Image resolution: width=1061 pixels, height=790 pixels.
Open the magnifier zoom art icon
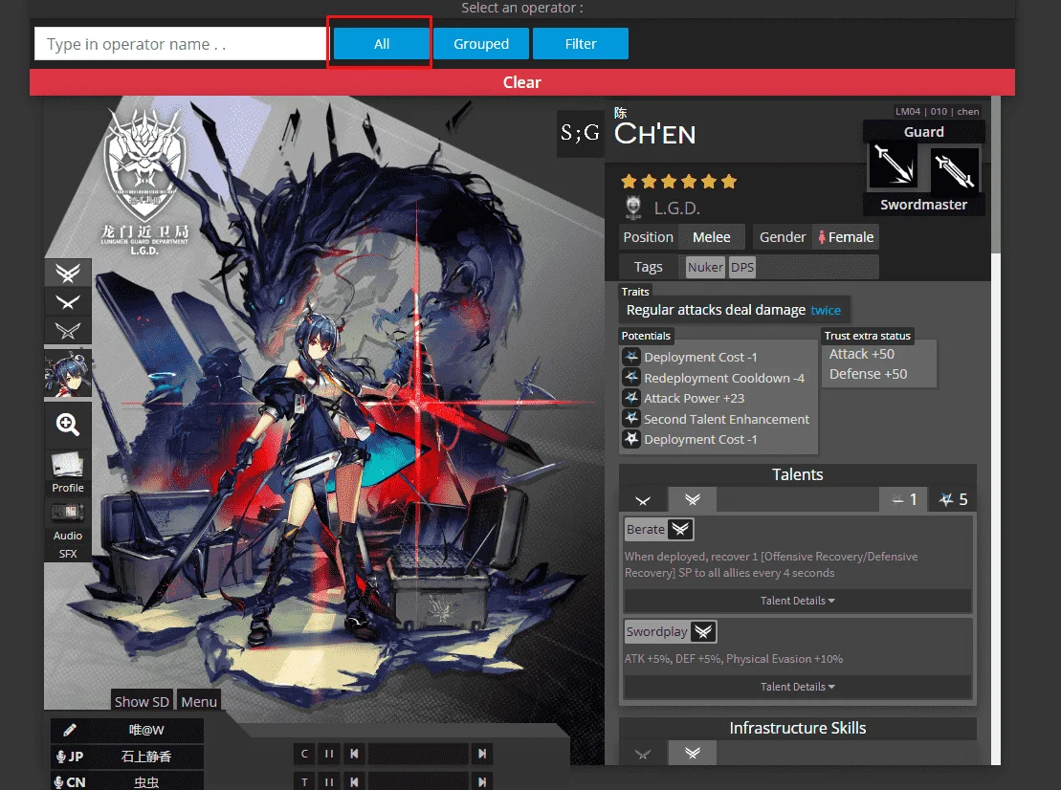[68, 424]
